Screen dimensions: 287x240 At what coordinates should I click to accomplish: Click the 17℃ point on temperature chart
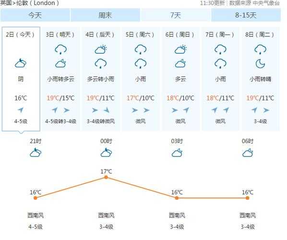(106, 177)
